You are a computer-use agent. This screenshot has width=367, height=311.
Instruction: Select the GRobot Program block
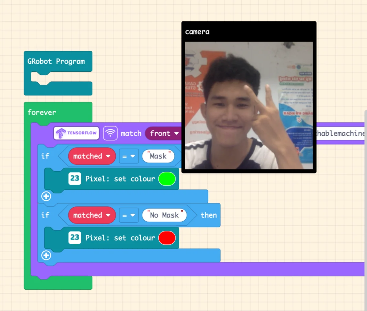click(56, 62)
